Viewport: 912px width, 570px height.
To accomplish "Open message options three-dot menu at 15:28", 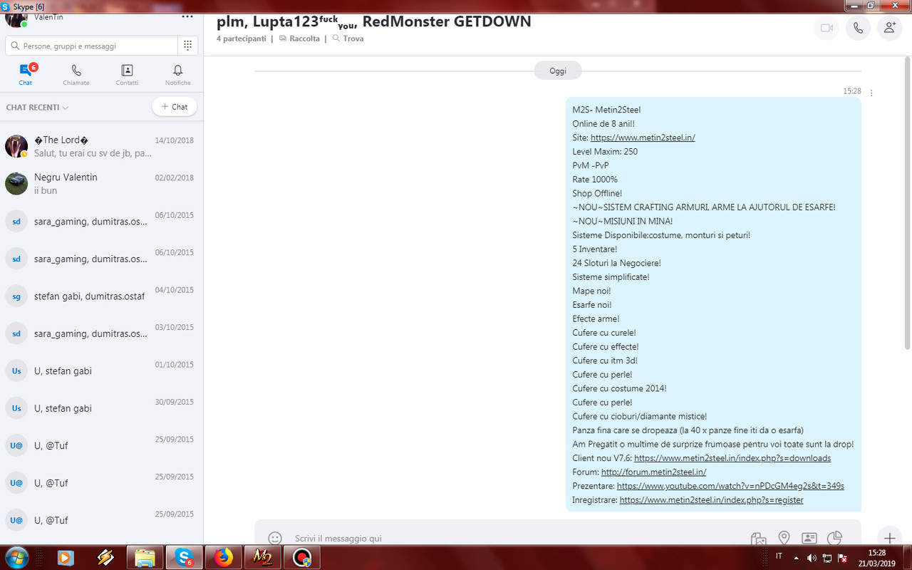I will coord(871,93).
